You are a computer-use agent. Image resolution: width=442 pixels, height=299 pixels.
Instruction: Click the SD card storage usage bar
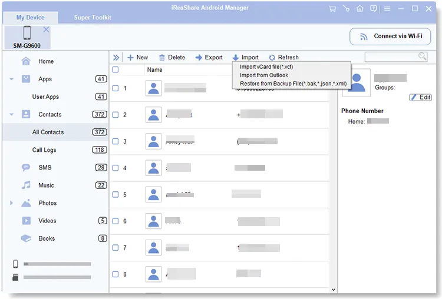(x=57, y=277)
